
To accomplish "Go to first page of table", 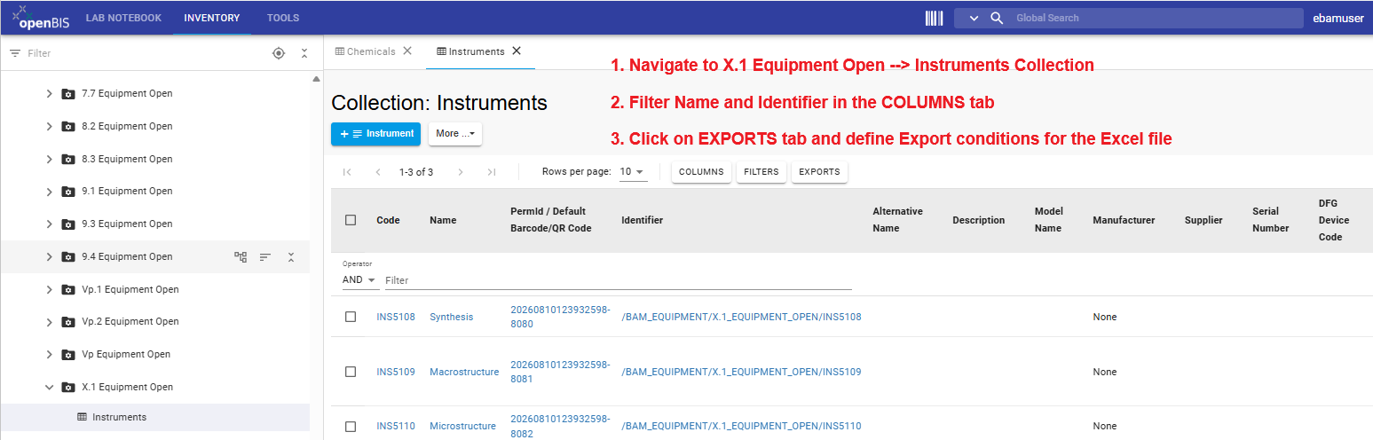I will (347, 172).
